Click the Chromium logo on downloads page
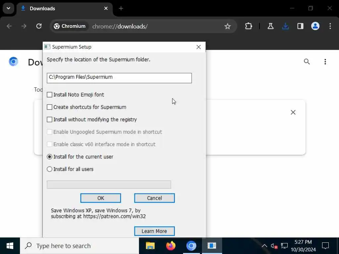Image resolution: width=339 pixels, height=254 pixels. point(13,62)
